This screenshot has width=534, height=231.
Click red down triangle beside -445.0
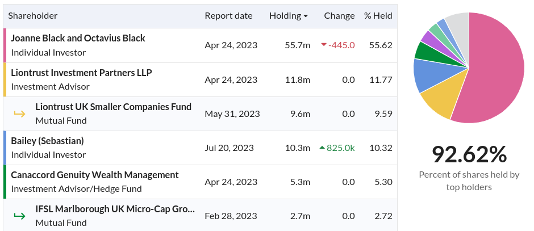324,45
